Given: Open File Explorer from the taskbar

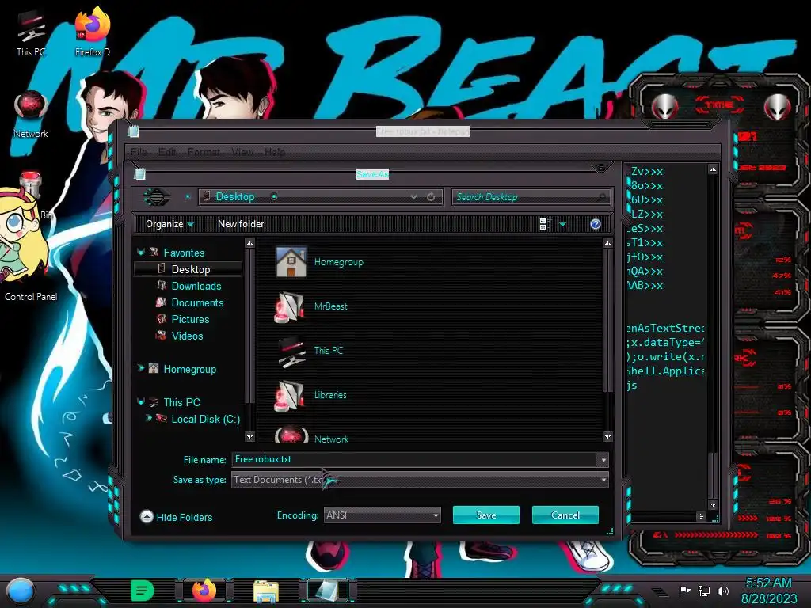Looking at the screenshot, I should (x=266, y=591).
